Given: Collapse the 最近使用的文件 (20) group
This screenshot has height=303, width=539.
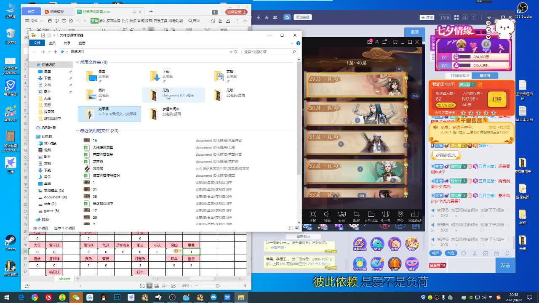Looking at the screenshot, I should point(77,131).
